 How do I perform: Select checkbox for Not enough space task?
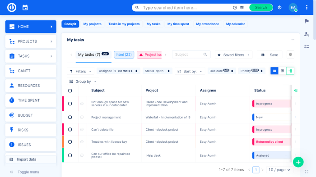[x=70, y=104]
